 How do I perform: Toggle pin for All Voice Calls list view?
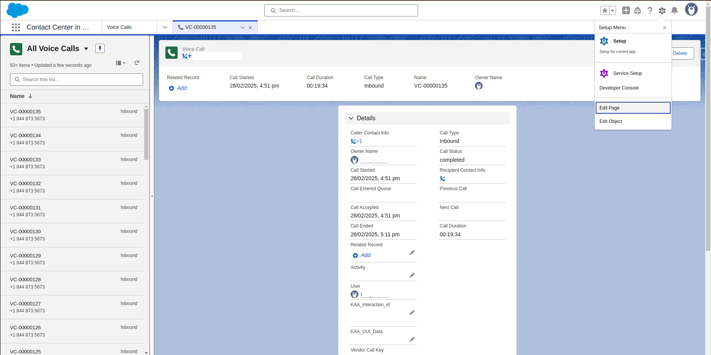pos(100,48)
